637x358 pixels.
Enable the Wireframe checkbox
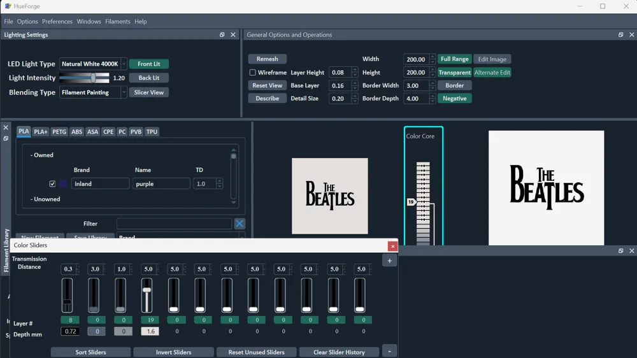point(253,73)
